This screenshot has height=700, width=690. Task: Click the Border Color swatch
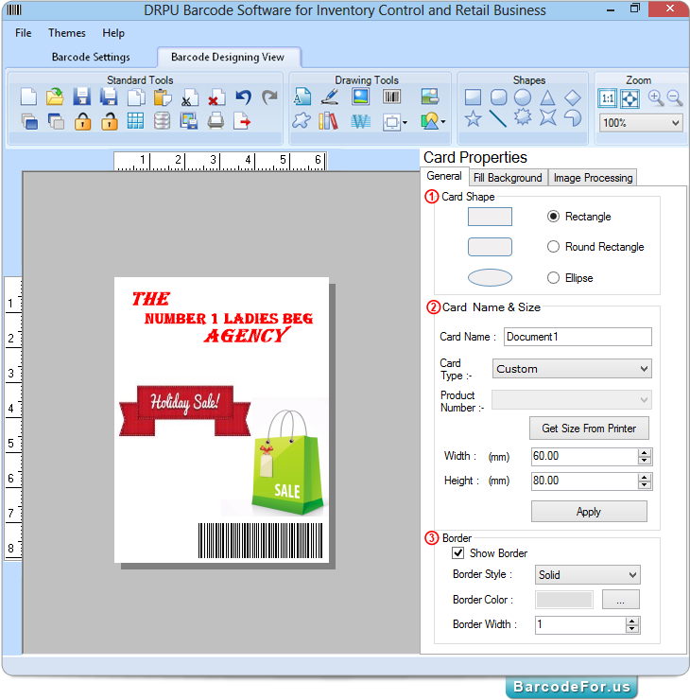point(564,600)
